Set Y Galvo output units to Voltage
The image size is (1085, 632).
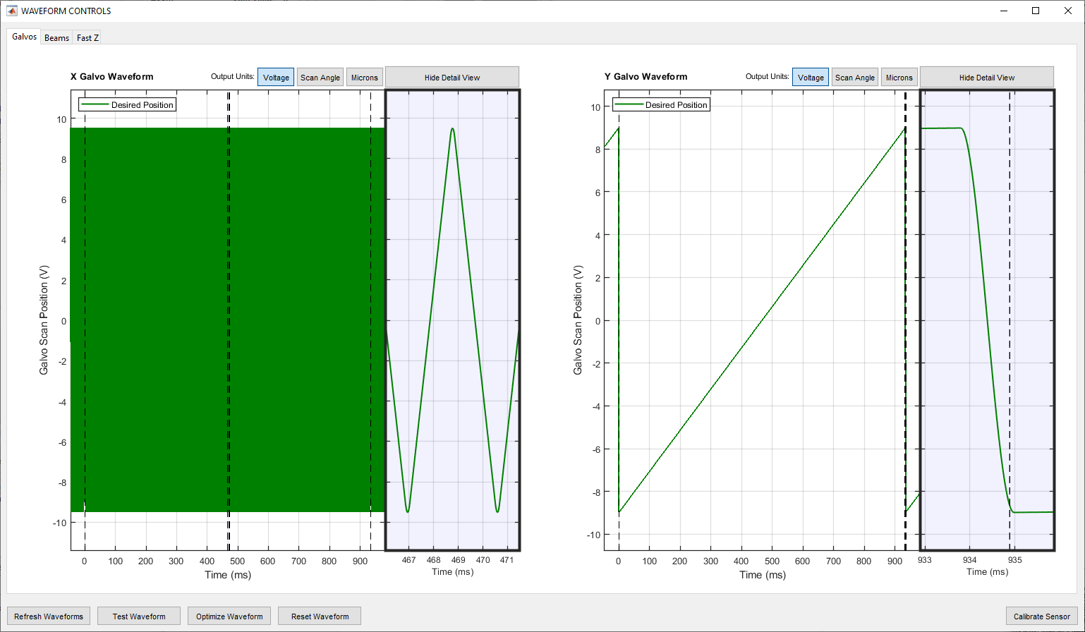point(811,78)
